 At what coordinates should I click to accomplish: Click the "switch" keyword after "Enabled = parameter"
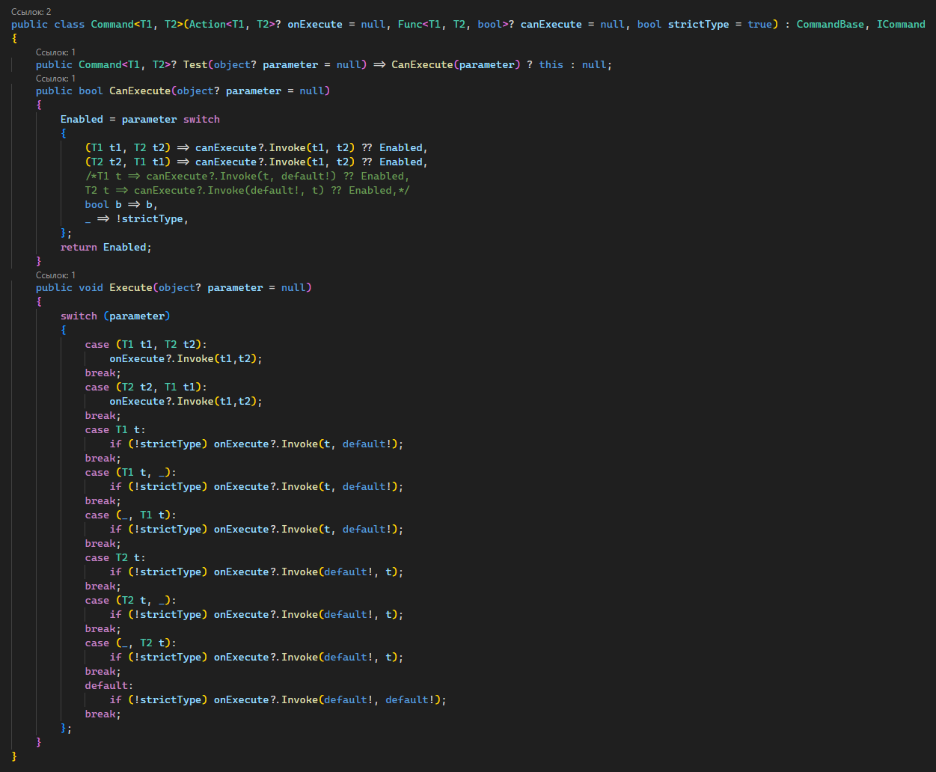click(202, 119)
